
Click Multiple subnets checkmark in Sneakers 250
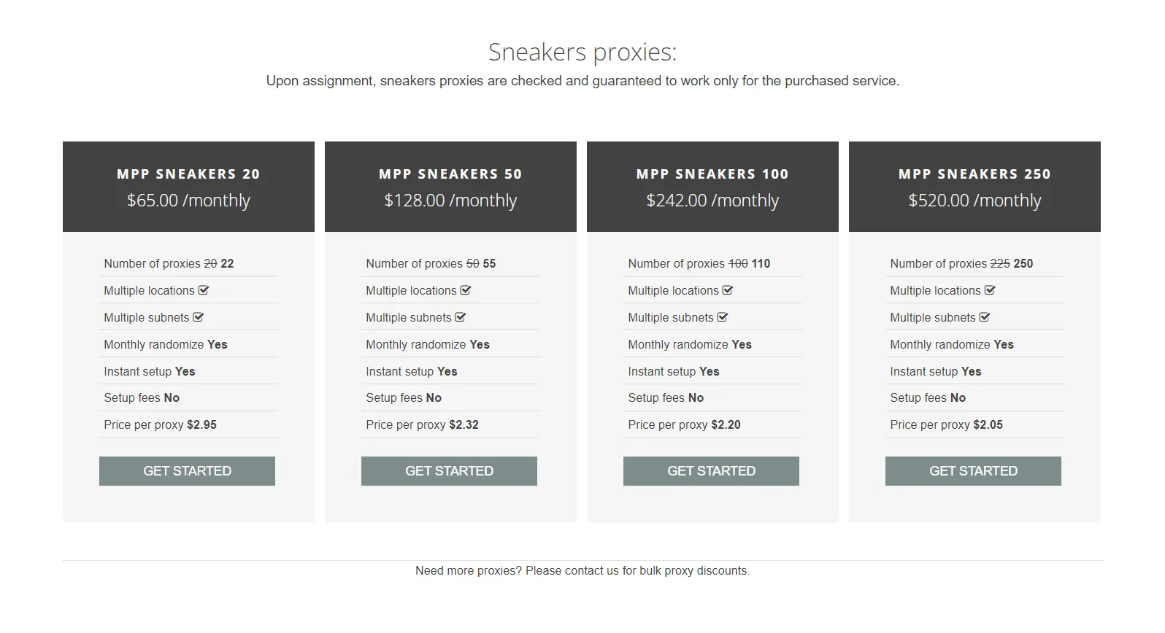click(985, 317)
